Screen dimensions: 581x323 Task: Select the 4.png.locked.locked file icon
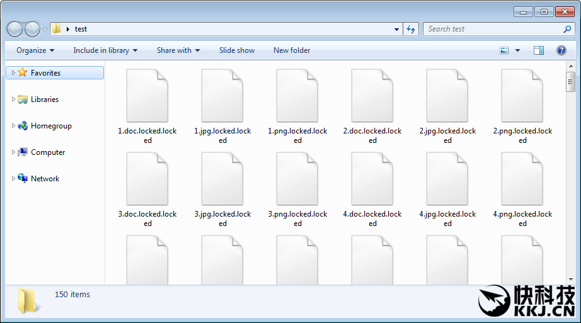click(522, 179)
